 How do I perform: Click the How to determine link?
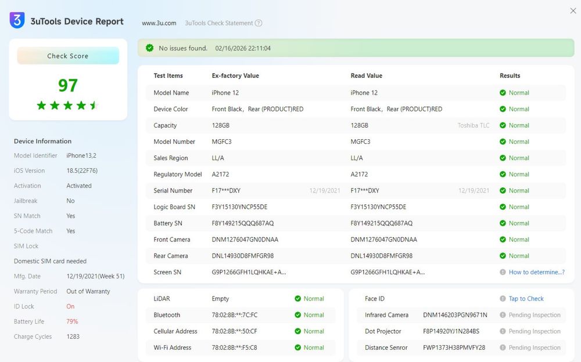point(536,272)
